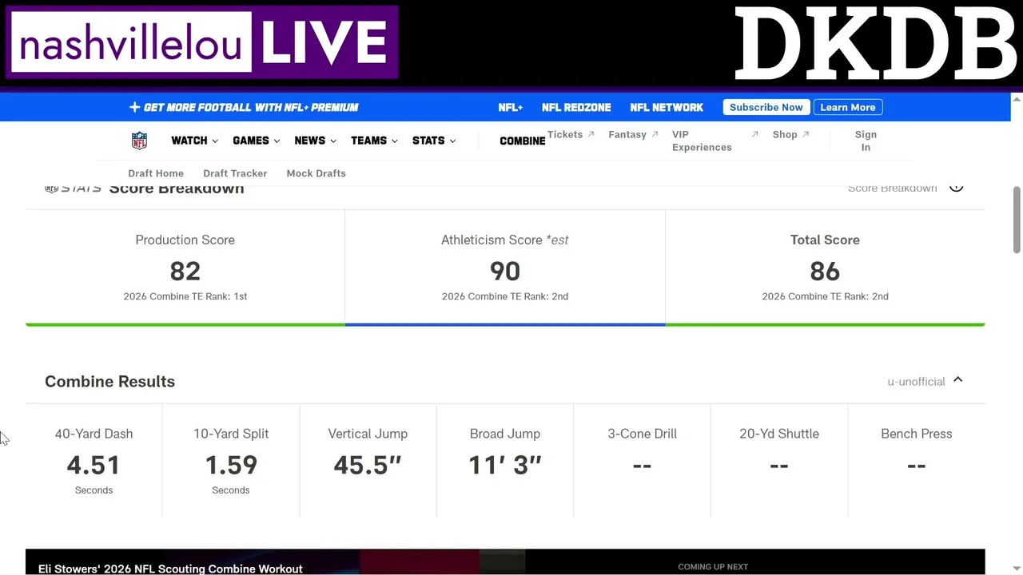1023x575 pixels.
Task: Click the Athleticism Score value 90
Action: tap(505, 272)
